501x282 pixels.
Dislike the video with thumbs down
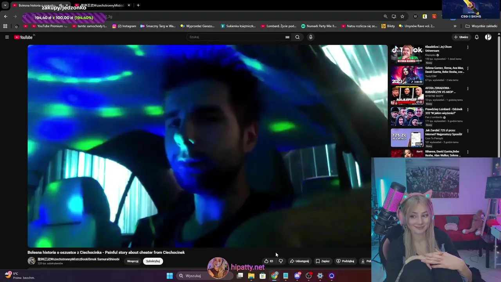(x=281, y=261)
